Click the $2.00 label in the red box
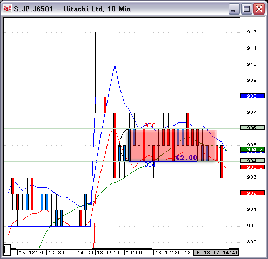Screen dimensions: 268x259 coord(186,158)
